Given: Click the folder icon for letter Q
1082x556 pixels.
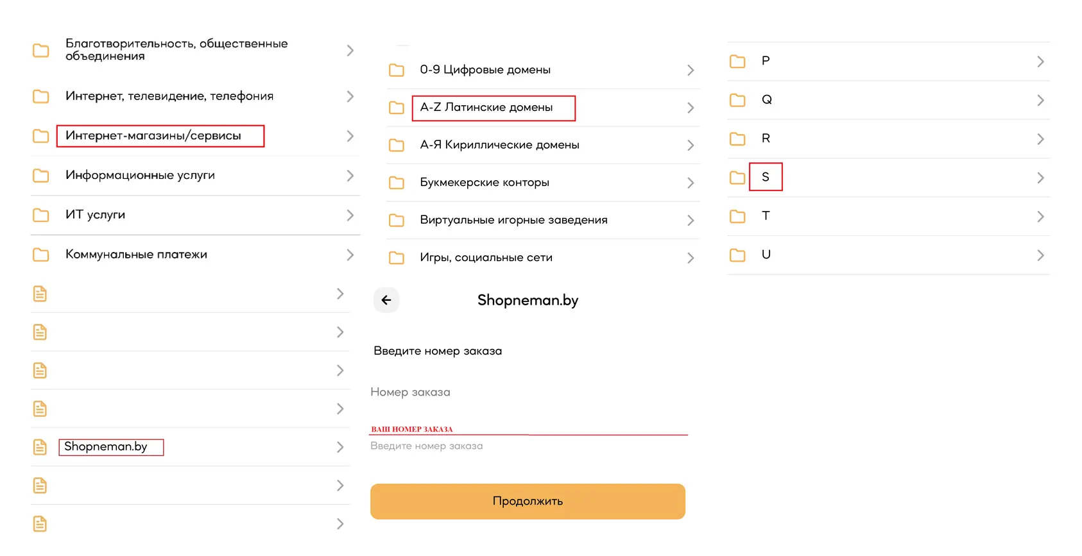Looking at the screenshot, I should pos(737,100).
